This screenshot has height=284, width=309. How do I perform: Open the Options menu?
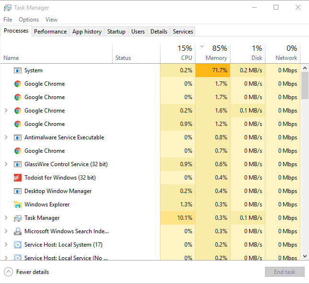29,20
